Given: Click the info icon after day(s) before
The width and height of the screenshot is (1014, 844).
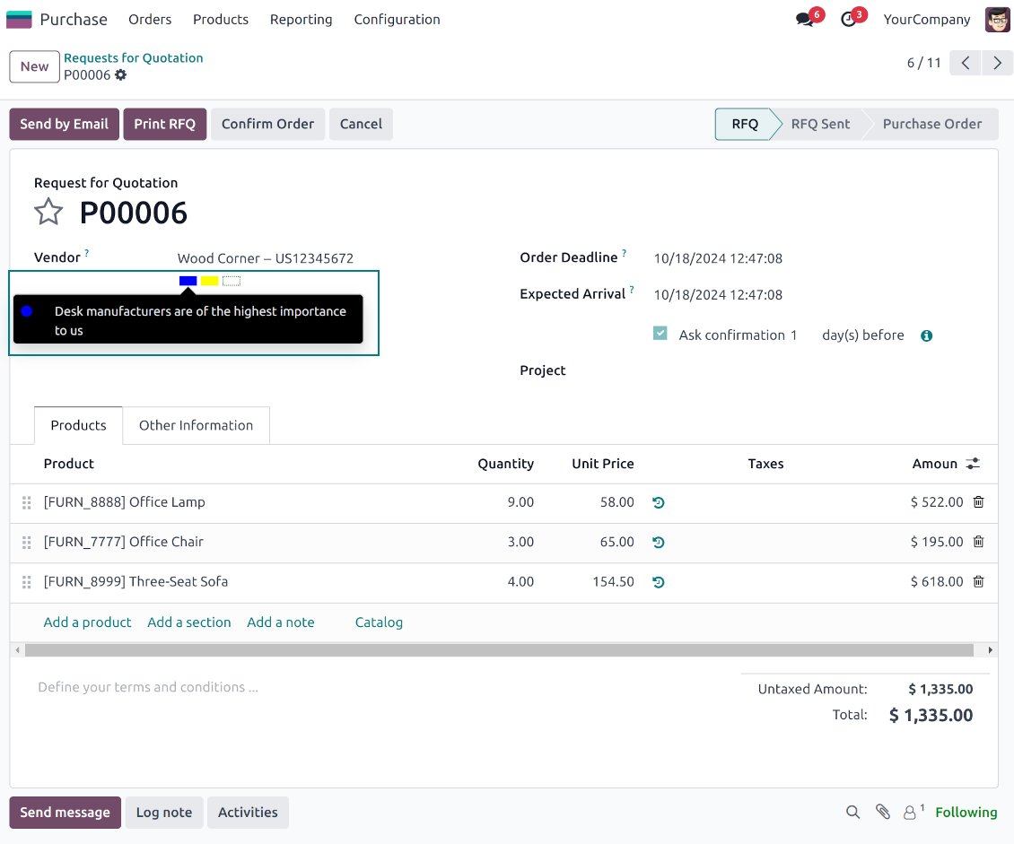Looking at the screenshot, I should coord(926,335).
